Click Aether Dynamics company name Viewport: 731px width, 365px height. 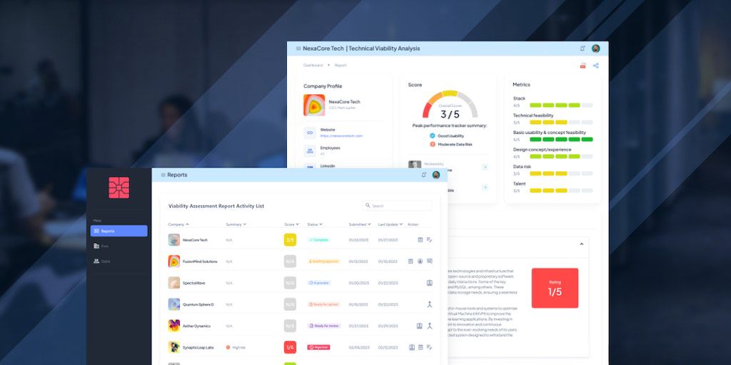[x=196, y=326]
